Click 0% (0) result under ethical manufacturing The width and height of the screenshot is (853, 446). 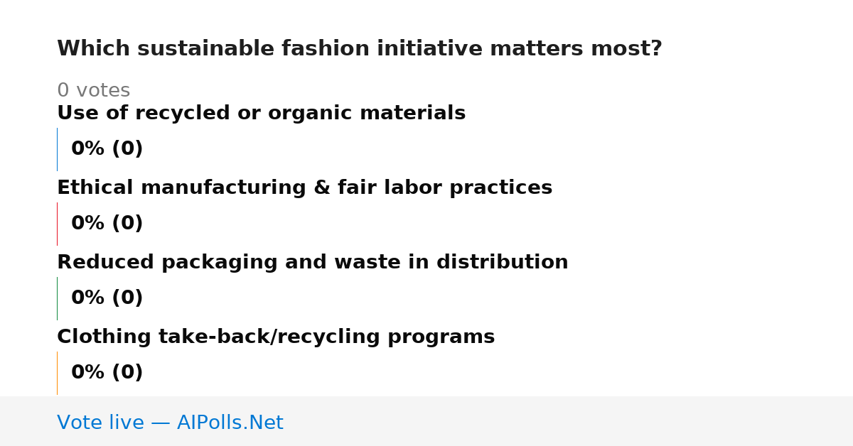click(107, 224)
